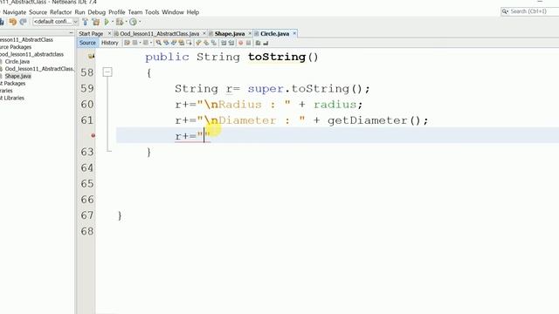Click the Shift Line Right icon
559x314 pixels.
coord(231,43)
